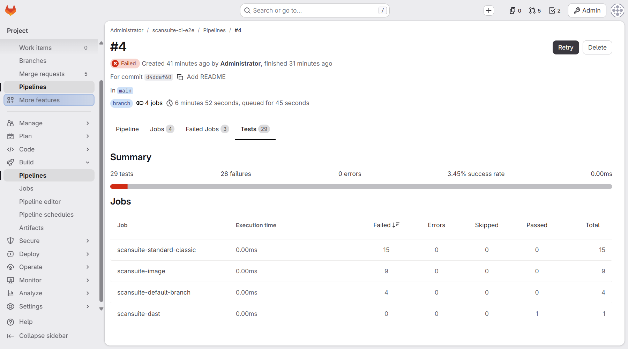Sort by the Failed column arrow icon
This screenshot has width=628, height=349.
(x=396, y=225)
